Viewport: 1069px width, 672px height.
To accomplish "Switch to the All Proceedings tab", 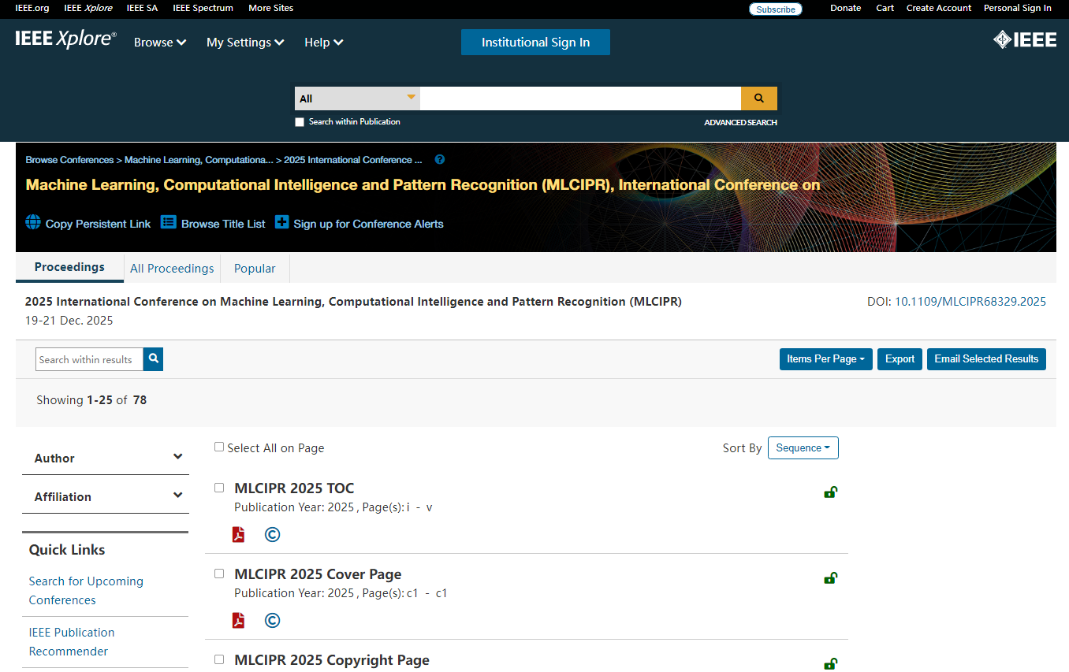I will 172,269.
